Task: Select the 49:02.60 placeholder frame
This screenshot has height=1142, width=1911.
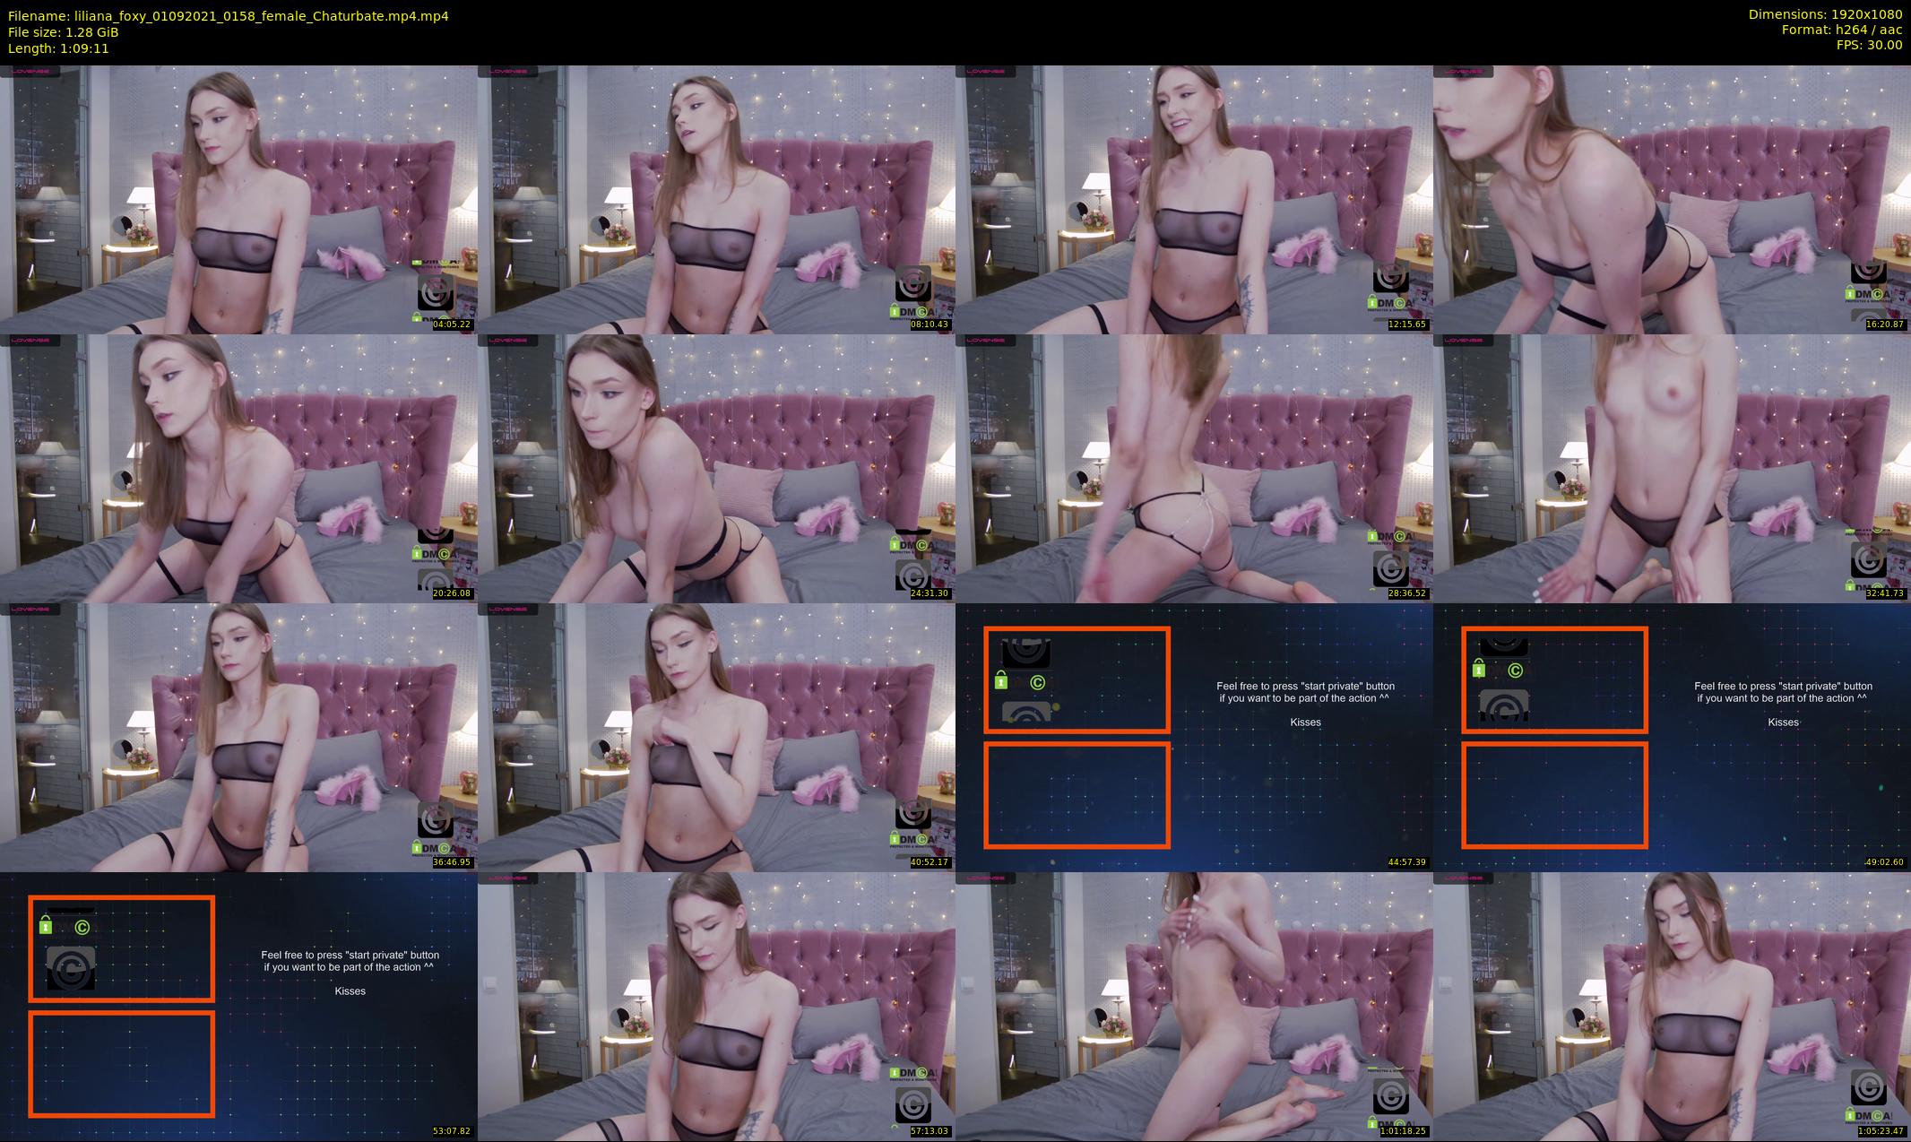Action: (x=1672, y=737)
